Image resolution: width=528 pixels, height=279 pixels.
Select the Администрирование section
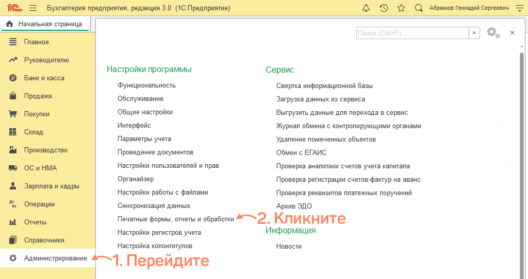tap(47, 258)
